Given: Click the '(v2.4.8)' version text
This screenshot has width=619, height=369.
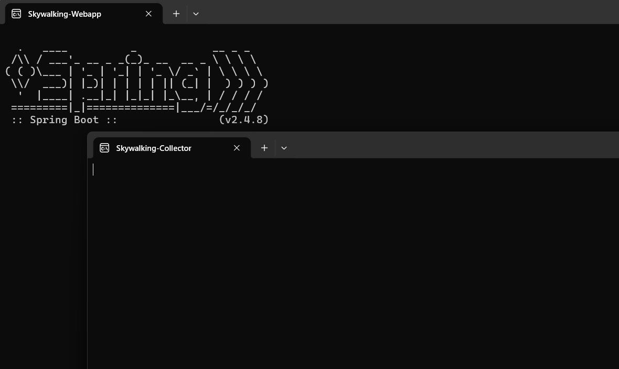Looking at the screenshot, I should tap(243, 120).
